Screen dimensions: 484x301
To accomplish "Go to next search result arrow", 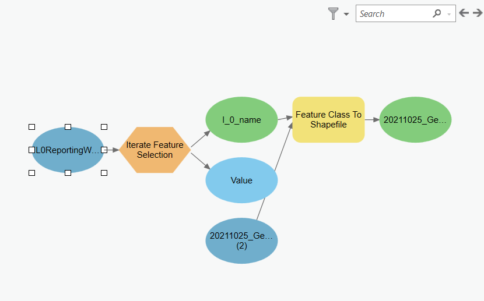I will pyautogui.click(x=477, y=13).
